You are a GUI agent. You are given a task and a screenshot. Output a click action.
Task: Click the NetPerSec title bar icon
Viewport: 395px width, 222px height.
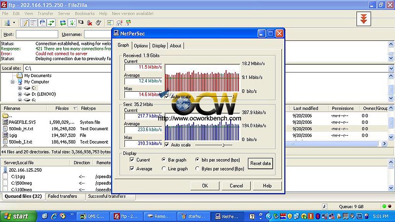coord(116,33)
